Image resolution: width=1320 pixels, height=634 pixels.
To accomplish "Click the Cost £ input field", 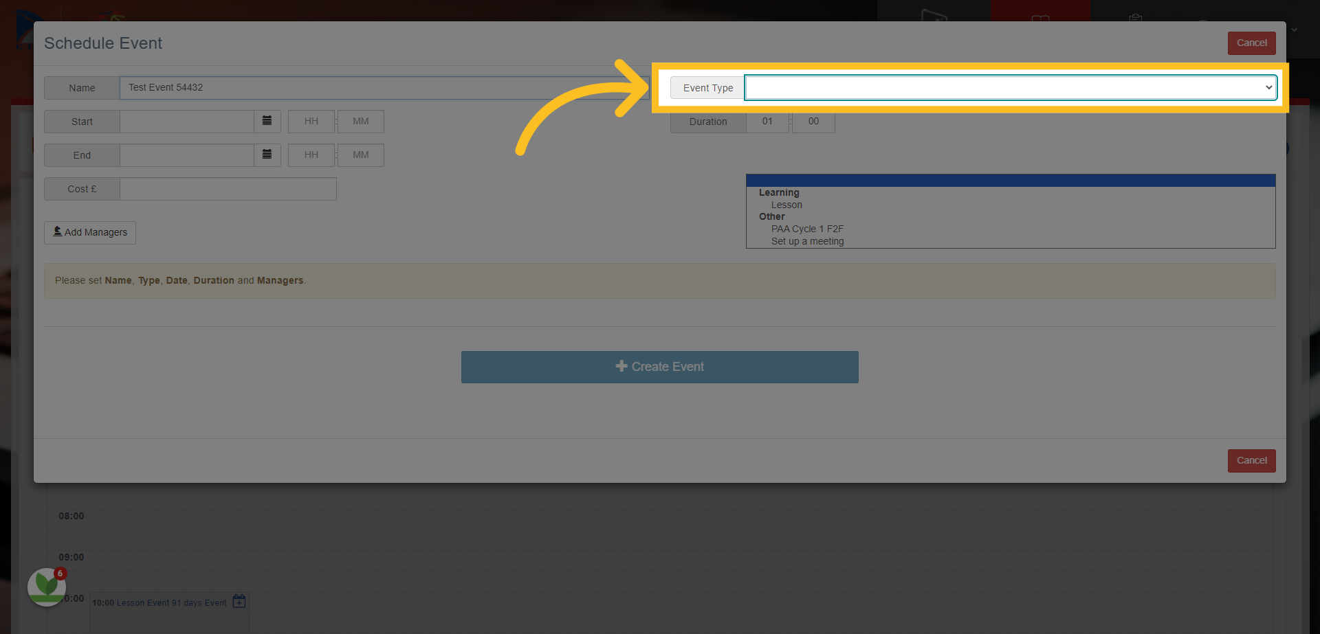I will coord(228,188).
